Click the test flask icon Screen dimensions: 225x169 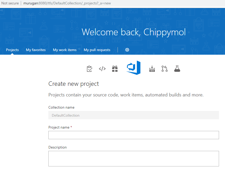point(177,69)
